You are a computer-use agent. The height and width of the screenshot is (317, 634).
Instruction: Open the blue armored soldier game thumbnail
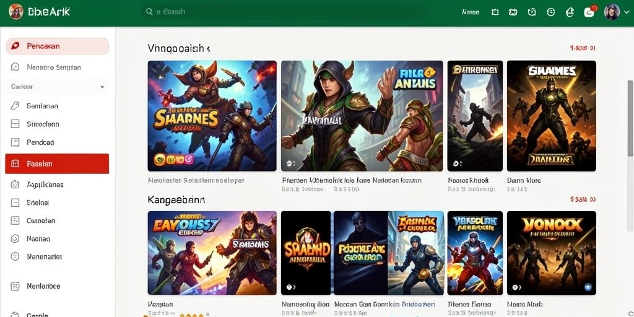(x=416, y=253)
